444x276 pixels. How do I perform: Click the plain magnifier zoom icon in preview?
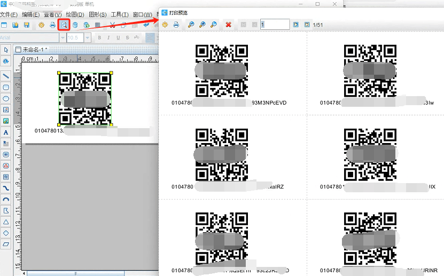[x=214, y=25]
